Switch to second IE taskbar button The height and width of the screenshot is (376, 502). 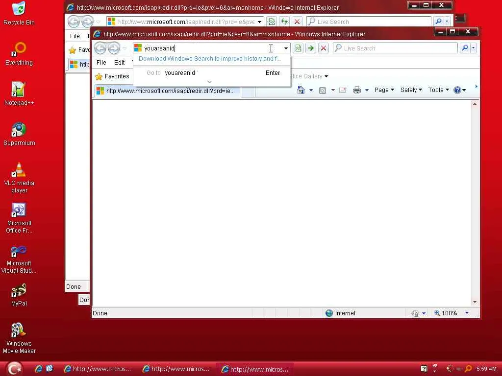tap(176, 369)
